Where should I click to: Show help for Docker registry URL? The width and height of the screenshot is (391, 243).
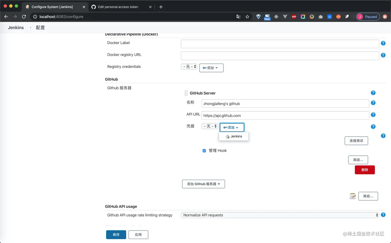tap(383, 55)
